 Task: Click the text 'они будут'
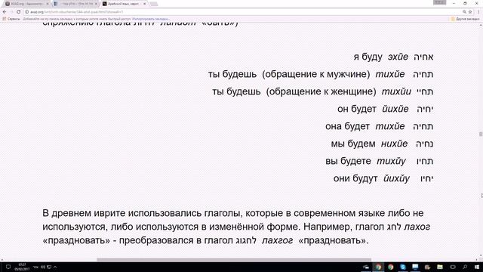pos(355,178)
